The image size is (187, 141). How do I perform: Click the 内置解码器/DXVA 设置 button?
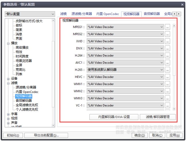tap(114, 117)
